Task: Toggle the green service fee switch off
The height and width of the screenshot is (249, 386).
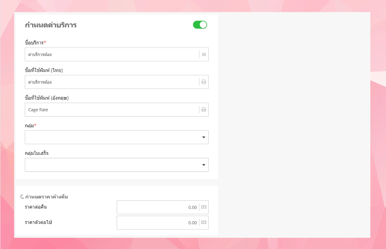Action: (x=200, y=25)
